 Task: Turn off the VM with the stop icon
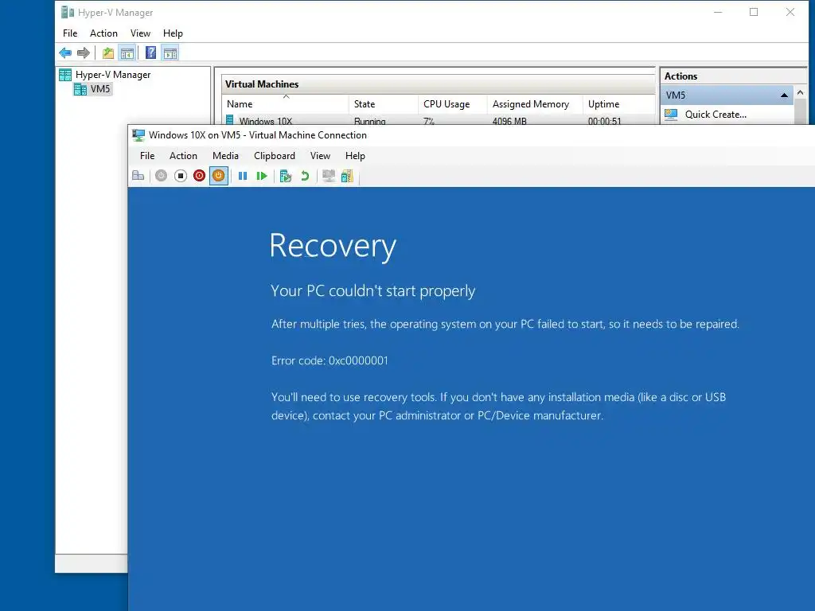tap(181, 176)
